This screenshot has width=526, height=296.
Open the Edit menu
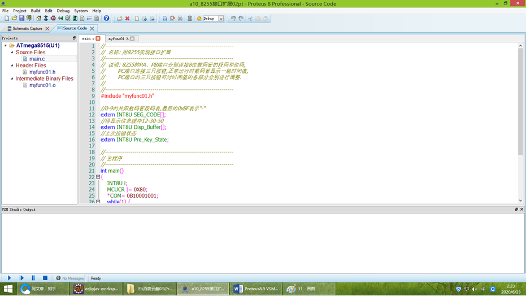point(49,11)
